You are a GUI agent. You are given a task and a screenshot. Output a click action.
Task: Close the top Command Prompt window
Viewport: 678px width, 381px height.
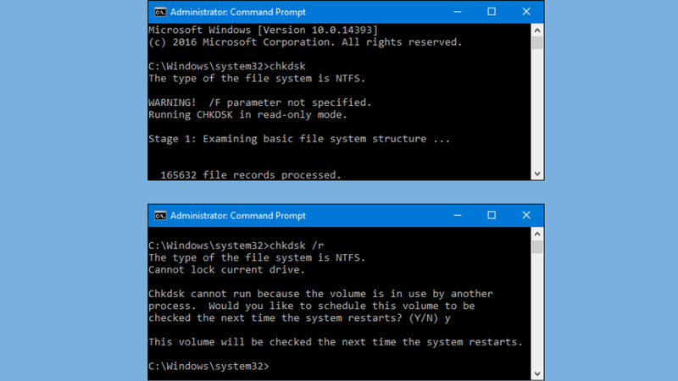[x=526, y=12]
